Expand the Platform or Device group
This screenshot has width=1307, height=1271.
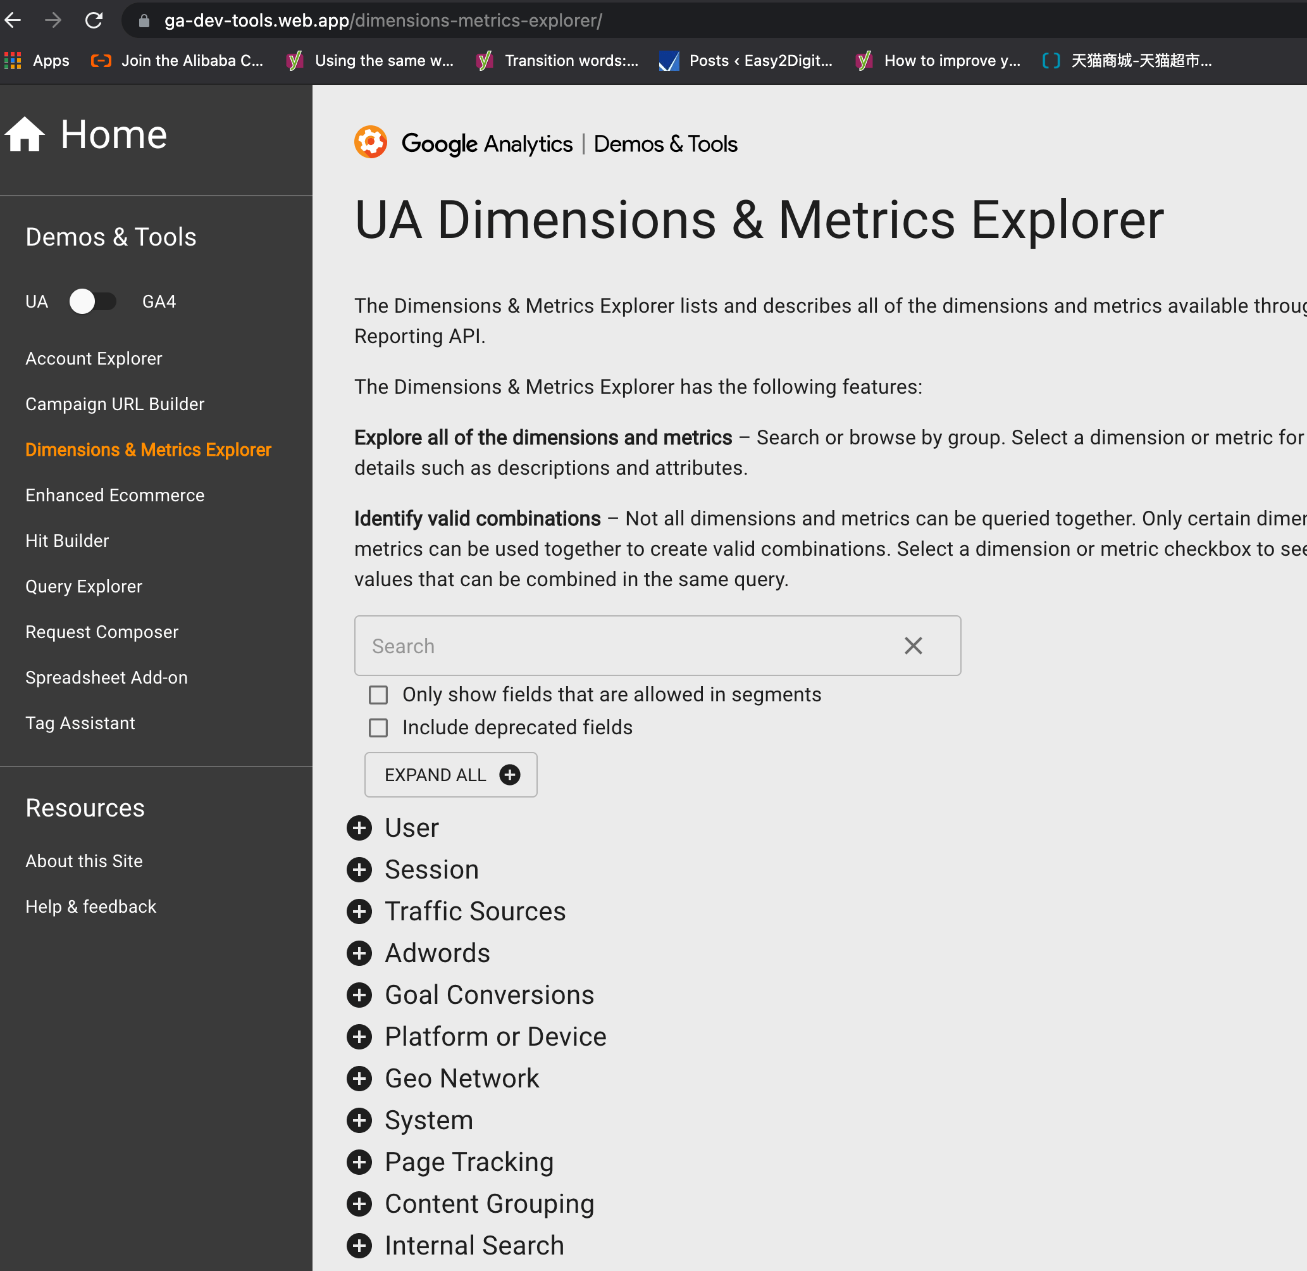pyautogui.click(x=359, y=1037)
